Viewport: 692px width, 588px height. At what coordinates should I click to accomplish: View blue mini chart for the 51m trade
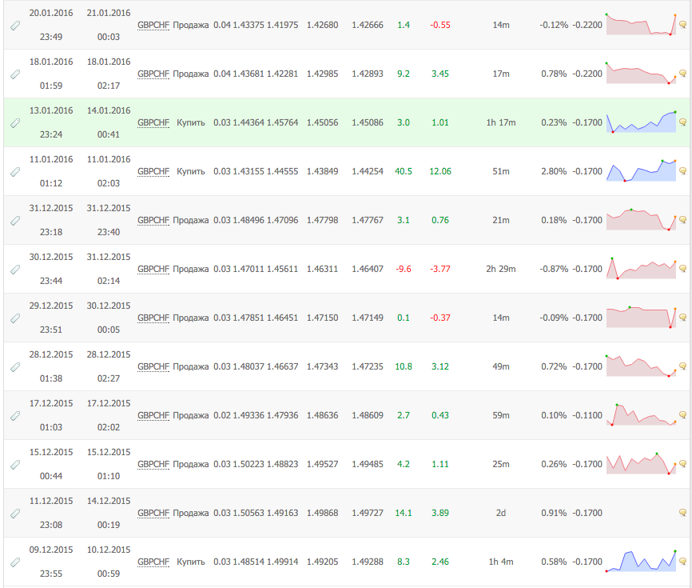pos(641,170)
